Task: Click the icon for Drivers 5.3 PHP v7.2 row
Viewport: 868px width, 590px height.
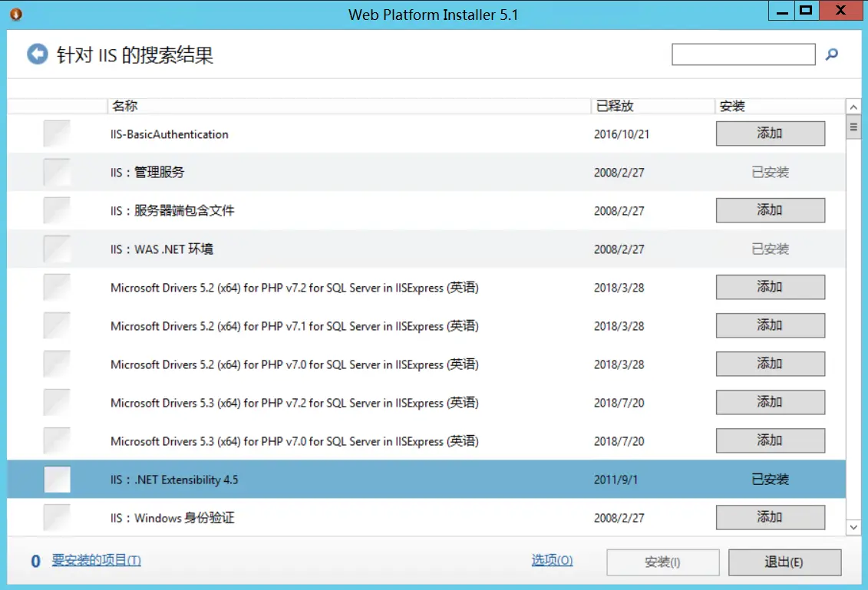Action: (x=57, y=402)
